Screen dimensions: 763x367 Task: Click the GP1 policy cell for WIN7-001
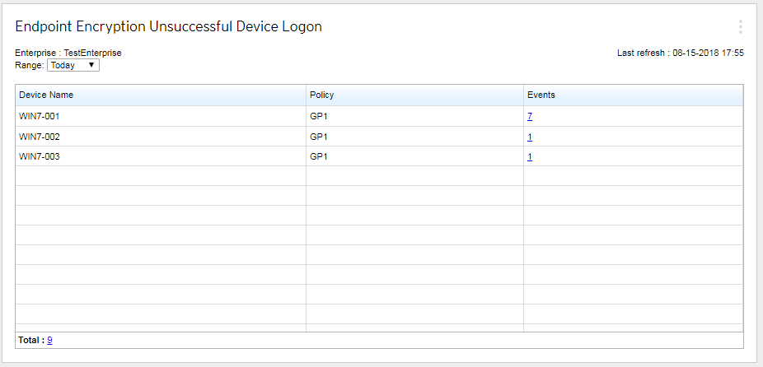pos(318,117)
